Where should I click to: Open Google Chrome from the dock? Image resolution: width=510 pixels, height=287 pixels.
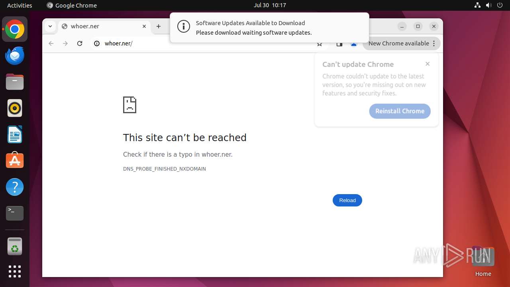(15, 29)
